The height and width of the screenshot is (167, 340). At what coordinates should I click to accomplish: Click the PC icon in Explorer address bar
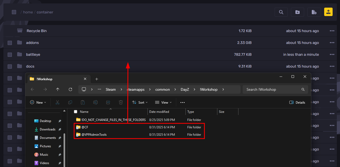(x=84, y=89)
